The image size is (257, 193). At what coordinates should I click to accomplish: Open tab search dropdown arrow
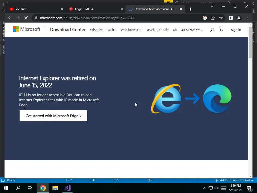point(212,6)
